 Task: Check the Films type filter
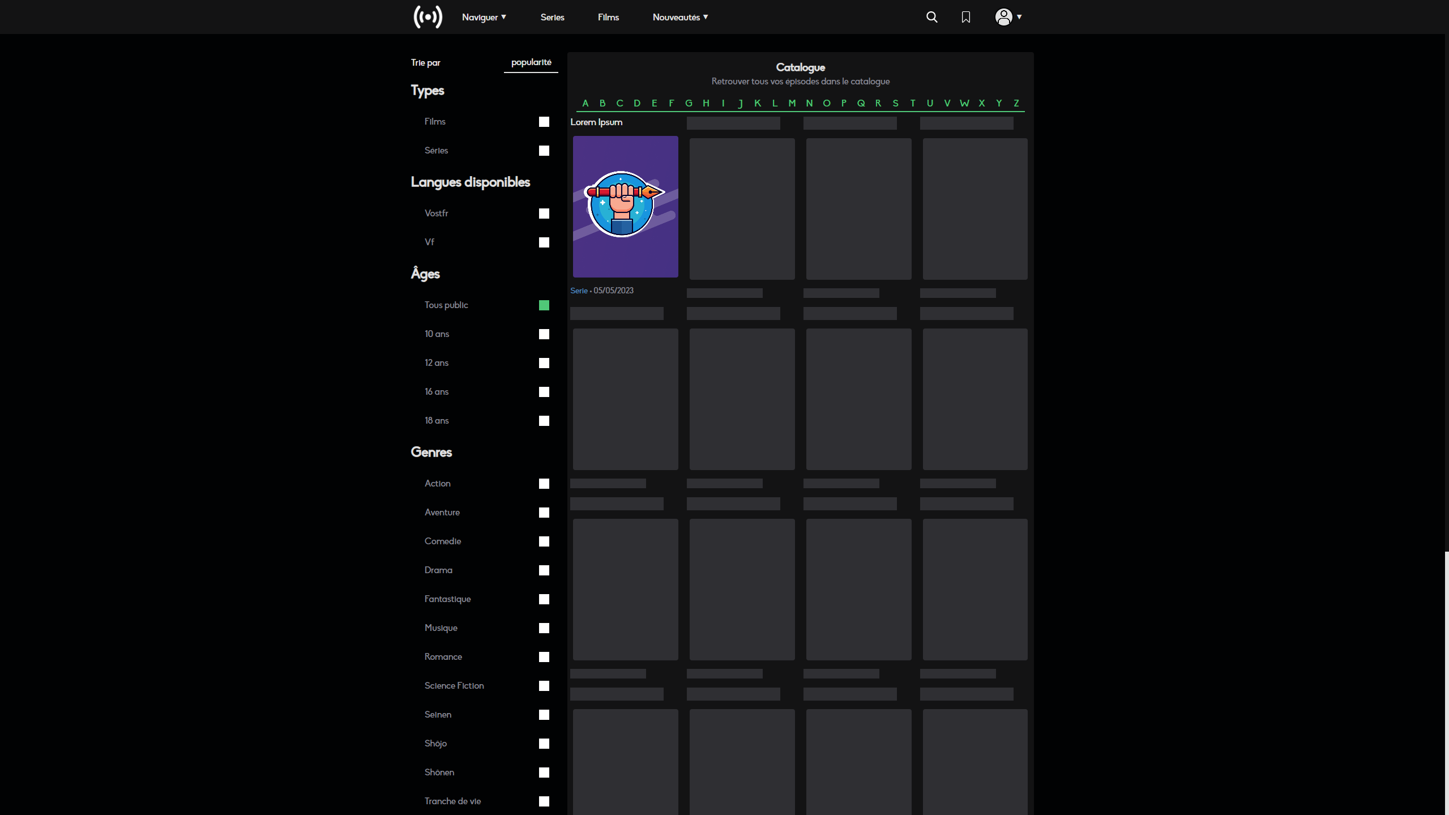pyautogui.click(x=544, y=122)
